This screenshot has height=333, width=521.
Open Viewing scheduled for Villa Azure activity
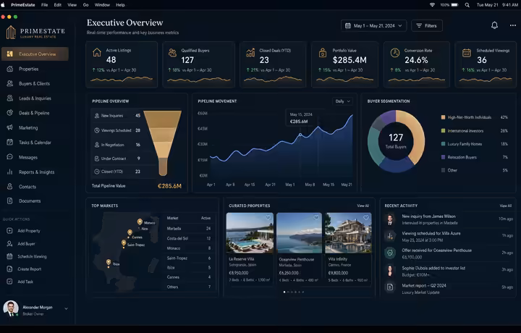(449, 236)
